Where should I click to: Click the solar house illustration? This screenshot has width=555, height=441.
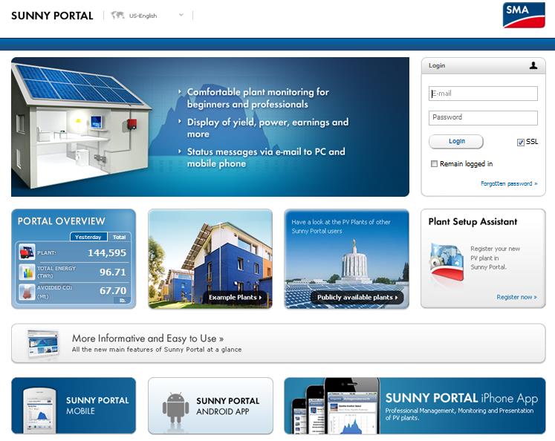(82, 125)
